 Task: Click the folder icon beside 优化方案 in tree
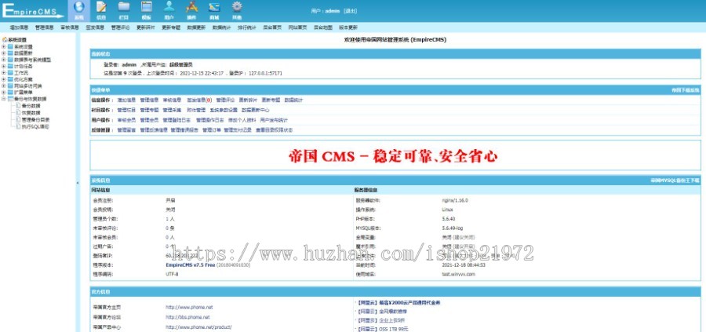click(10, 78)
